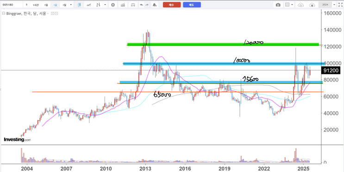Viewport: 344px width, 172px height.
Task: Open the dropdown arrow beside 2024
Action: coord(334,5)
